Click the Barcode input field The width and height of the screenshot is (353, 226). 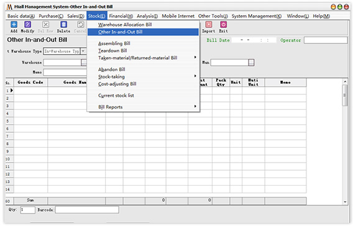(x=87, y=210)
